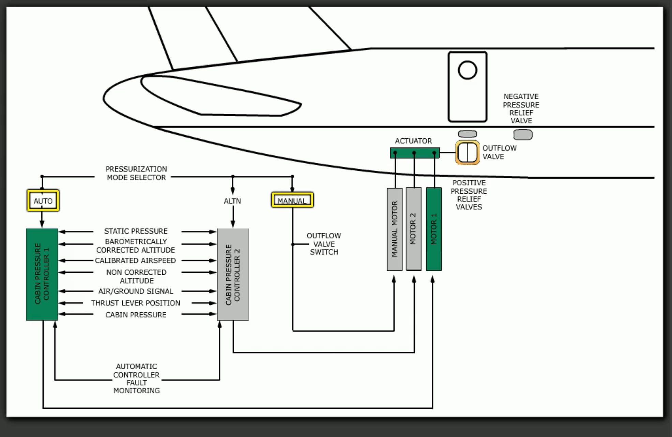
Task: Click the Manual Motor block
Action: [394, 229]
